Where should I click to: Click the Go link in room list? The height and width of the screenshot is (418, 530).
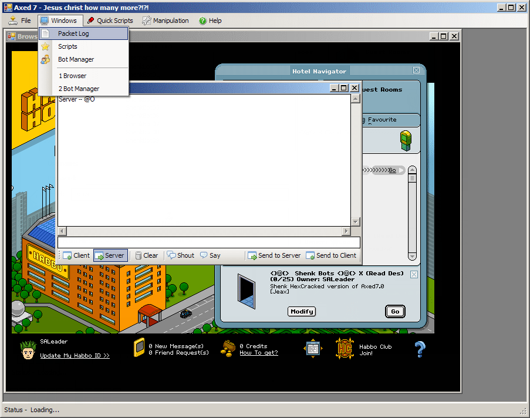click(392, 170)
